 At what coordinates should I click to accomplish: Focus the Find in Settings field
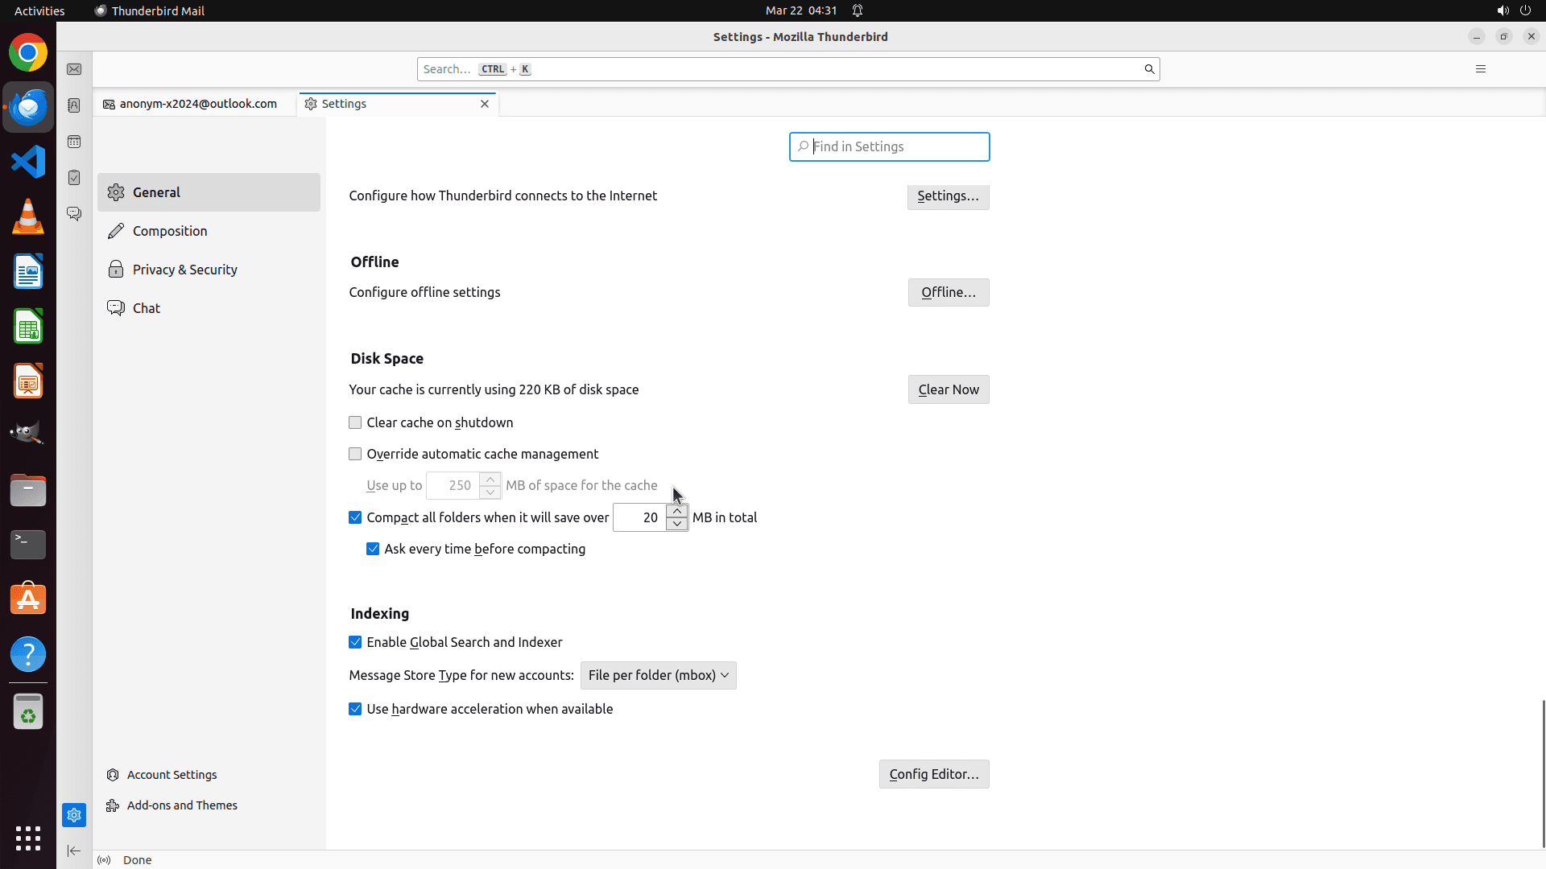[x=889, y=146]
